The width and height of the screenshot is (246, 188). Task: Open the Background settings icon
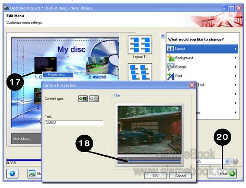[x=171, y=58]
